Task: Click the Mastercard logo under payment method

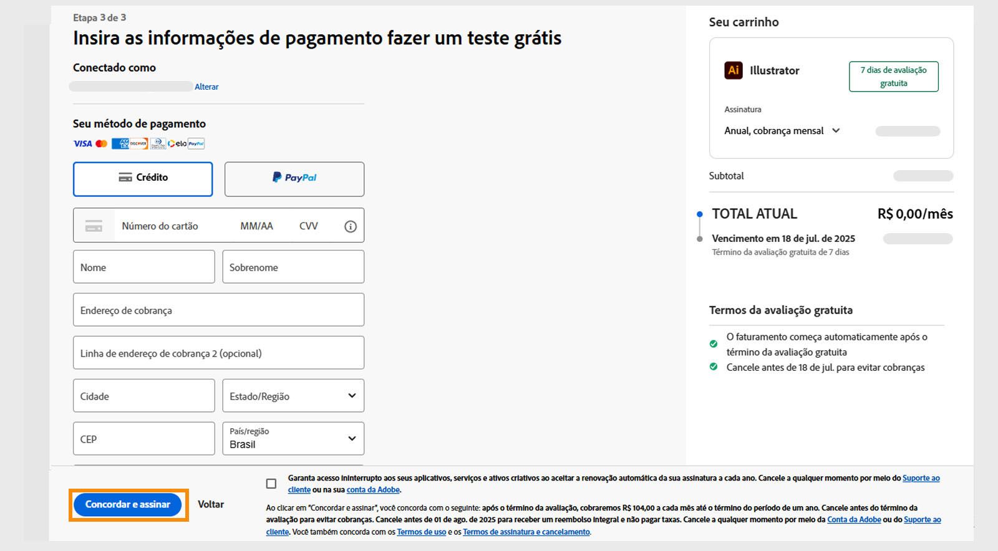Action: [101, 144]
